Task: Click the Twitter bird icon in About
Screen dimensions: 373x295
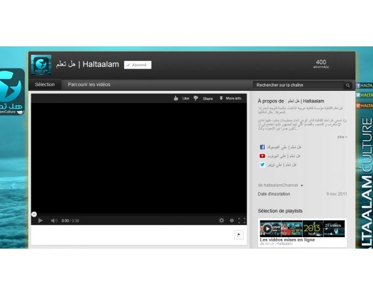Action: pyautogui.click(x=262, y=165)
